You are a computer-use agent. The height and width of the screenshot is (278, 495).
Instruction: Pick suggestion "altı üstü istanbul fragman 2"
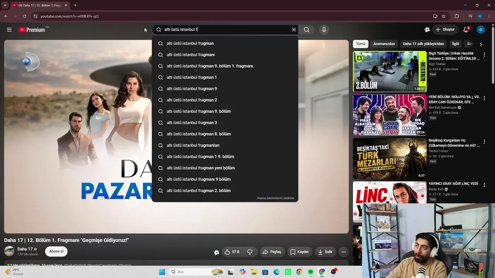click(x=225, y=100)
